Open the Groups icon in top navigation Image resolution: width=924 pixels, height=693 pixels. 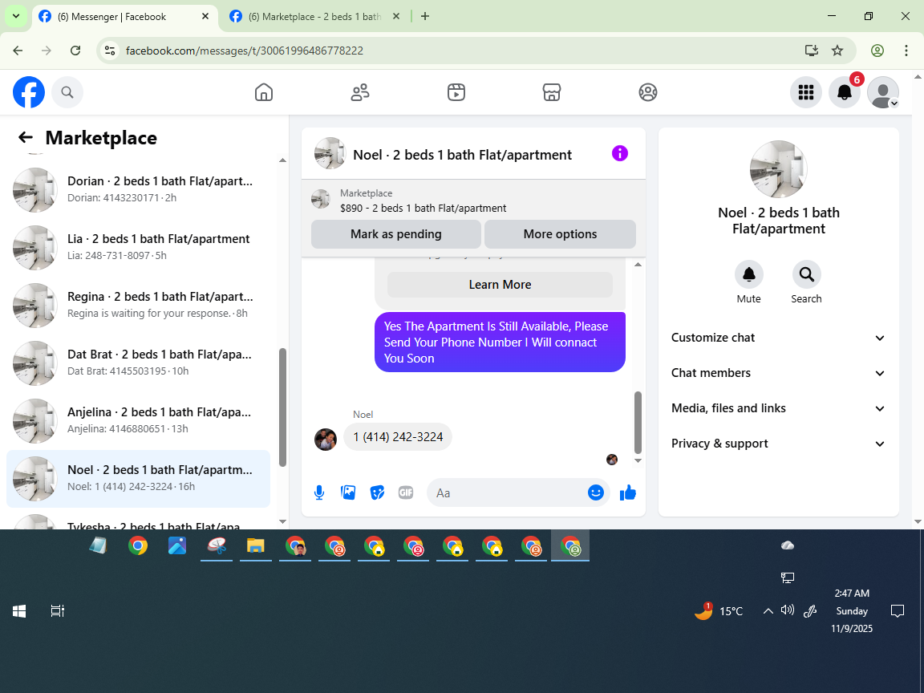[647, 92]
